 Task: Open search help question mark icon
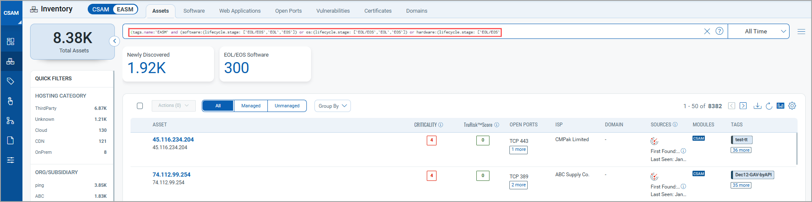pyautogui.click(x=719, y=31)
